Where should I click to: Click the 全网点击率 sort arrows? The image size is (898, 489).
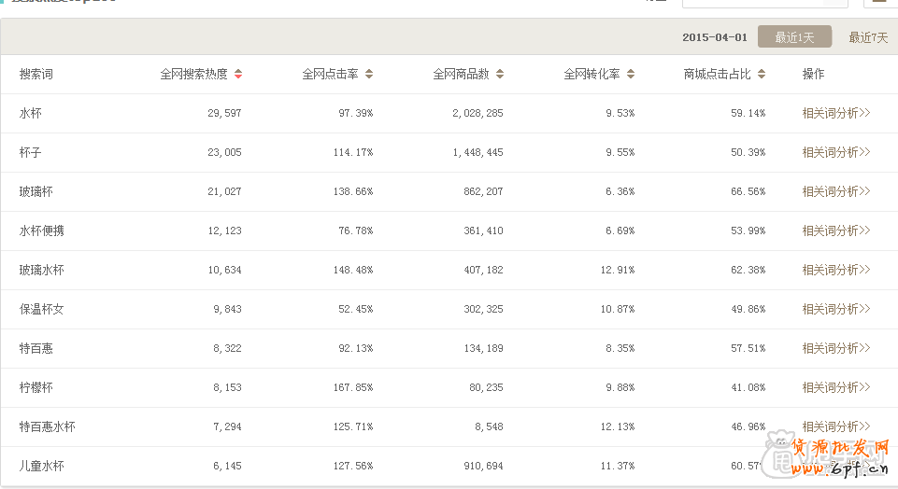(x=369, y=75)
